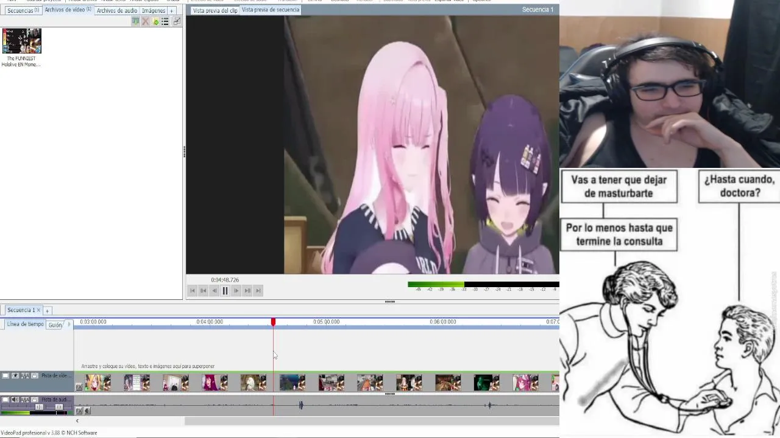Click the add-to-sequence icon in bin toolbar
This screenshot has width=780, height=438.
point(135,21)
